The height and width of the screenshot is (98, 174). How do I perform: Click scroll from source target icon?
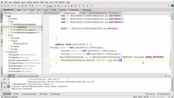point(31,13)
